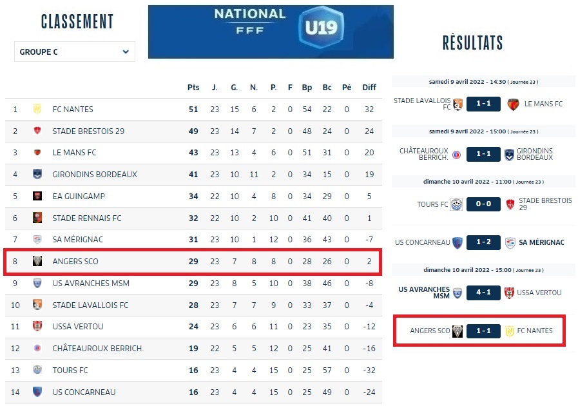Image resolution: width=578 pixels, height=406 pixels.
Task: Click the Le Mans FC team name in standings
Action: (x=74, y=153)
